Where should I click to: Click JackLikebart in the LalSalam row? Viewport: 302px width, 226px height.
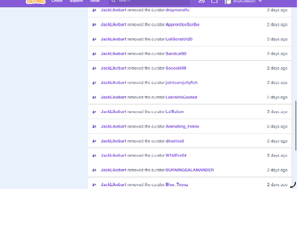[113, 112]
